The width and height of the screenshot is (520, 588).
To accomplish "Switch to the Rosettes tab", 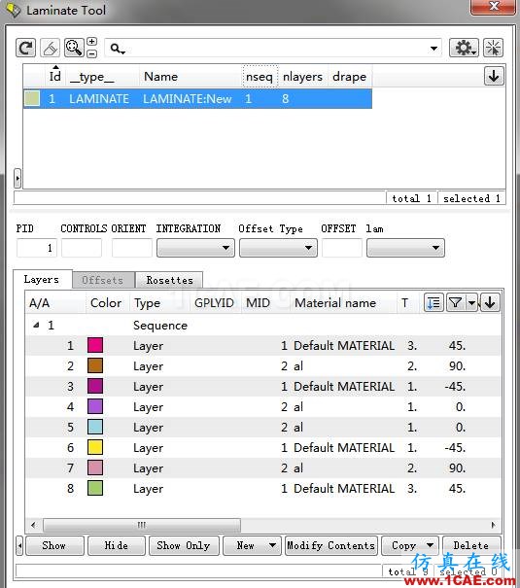I will tap(169, 280).
